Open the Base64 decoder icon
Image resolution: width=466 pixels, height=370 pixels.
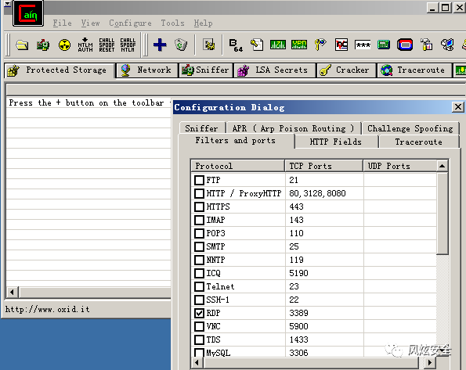coord(236,45)
